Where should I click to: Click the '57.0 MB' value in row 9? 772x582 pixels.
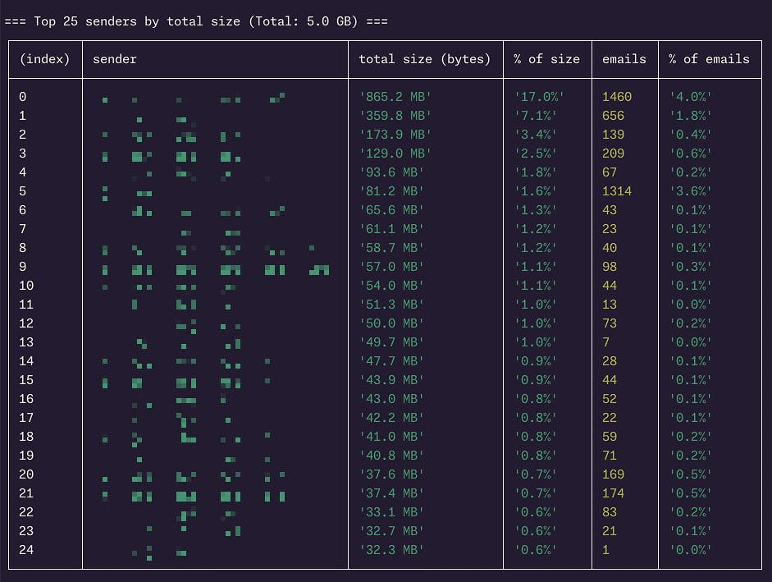point(391,267)
